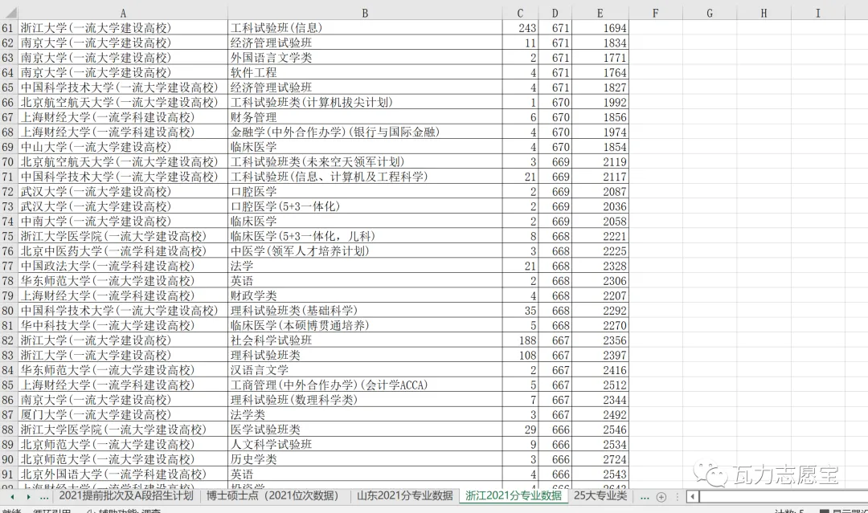Click 北京外国语大学 cell in row 91
The image size is (868, 513).
[x=123, y=474]
